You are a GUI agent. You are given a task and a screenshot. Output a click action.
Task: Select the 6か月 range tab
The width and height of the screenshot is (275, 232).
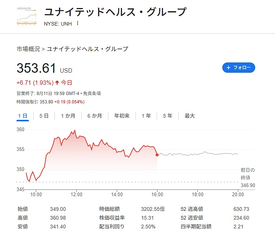click(x=94, y=116)
